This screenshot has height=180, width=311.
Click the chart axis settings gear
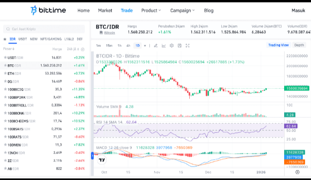(297, 172)
